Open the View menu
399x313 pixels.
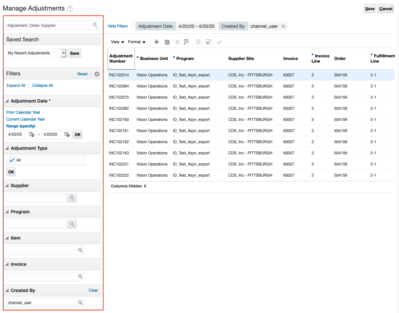pos(117,42)
